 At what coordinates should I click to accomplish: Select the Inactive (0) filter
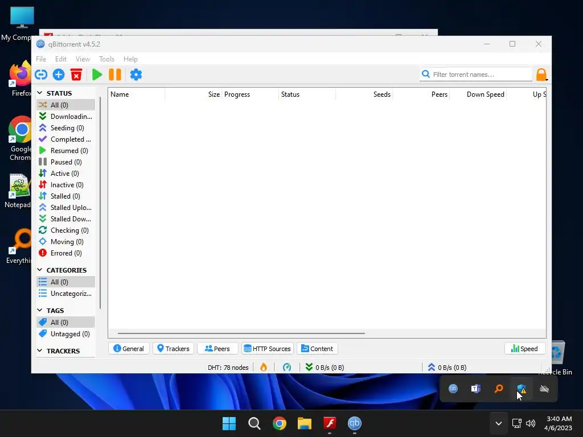[x=65, y=185]
